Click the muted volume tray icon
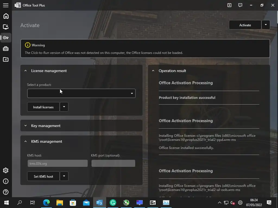This screenshot has height=208, width=278. (233, 203)
